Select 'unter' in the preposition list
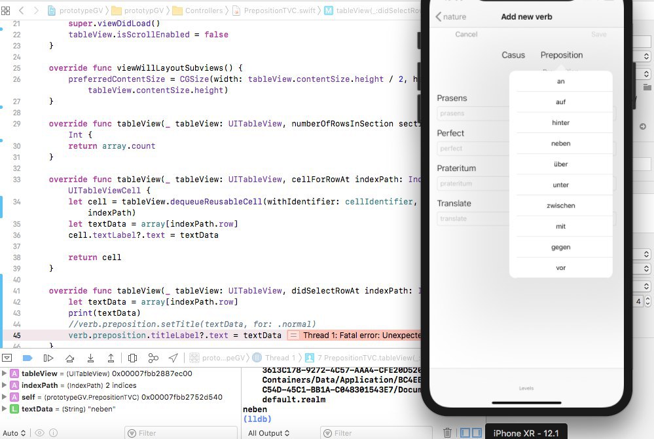654x439 pixels. (560, 185)
